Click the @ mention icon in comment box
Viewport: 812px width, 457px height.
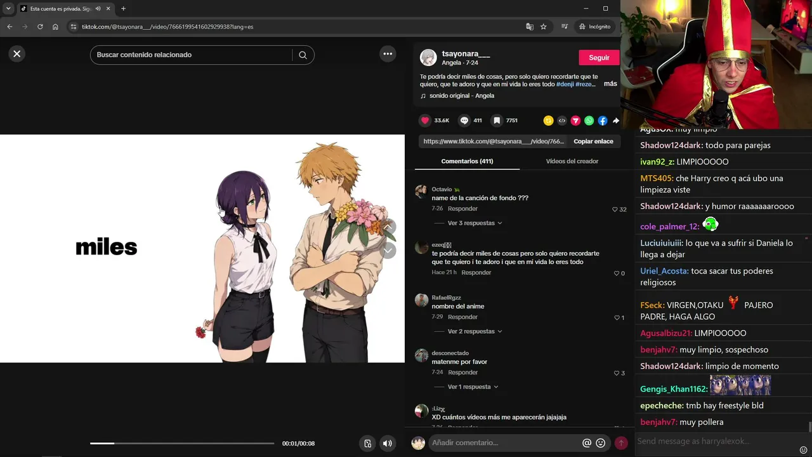coord(587,443)
